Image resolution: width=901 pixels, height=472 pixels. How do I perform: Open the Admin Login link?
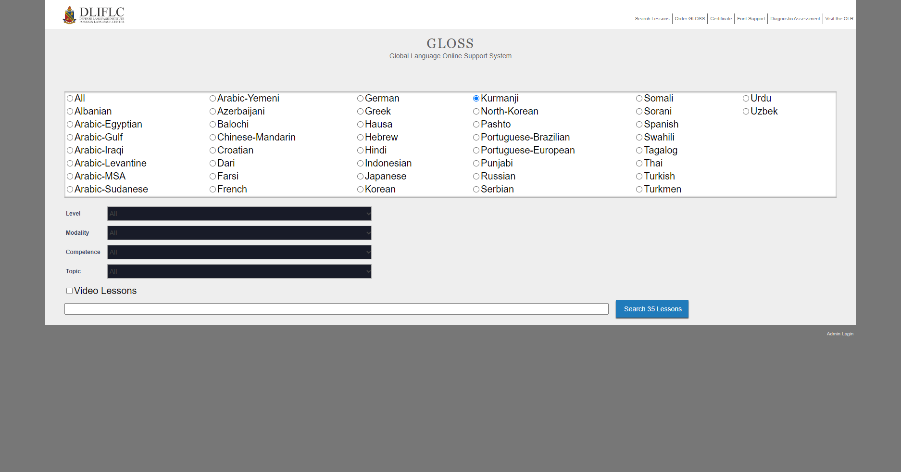840,333
